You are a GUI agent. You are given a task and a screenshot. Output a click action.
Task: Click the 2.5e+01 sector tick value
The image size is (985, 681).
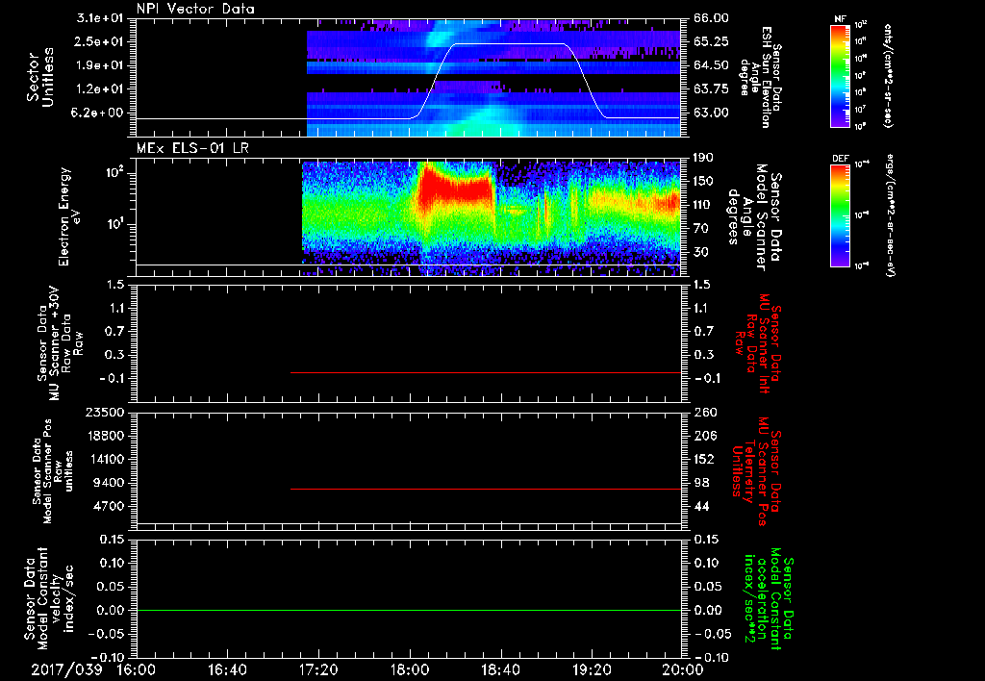[x=100, y=41]
